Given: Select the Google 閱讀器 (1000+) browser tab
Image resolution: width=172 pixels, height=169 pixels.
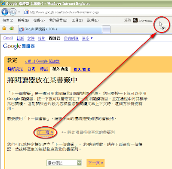Looking at the screenshot, I should click(60, 29).
